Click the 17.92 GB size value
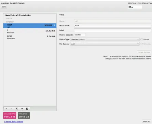This screenshot has height=125, width=152. pos(50,31)
